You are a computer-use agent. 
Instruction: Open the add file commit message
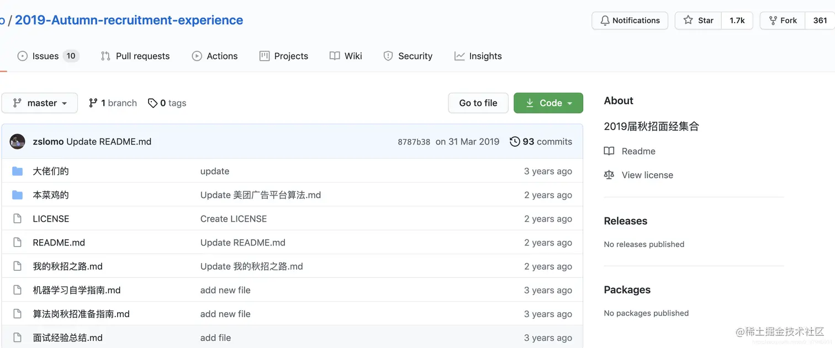216,338
